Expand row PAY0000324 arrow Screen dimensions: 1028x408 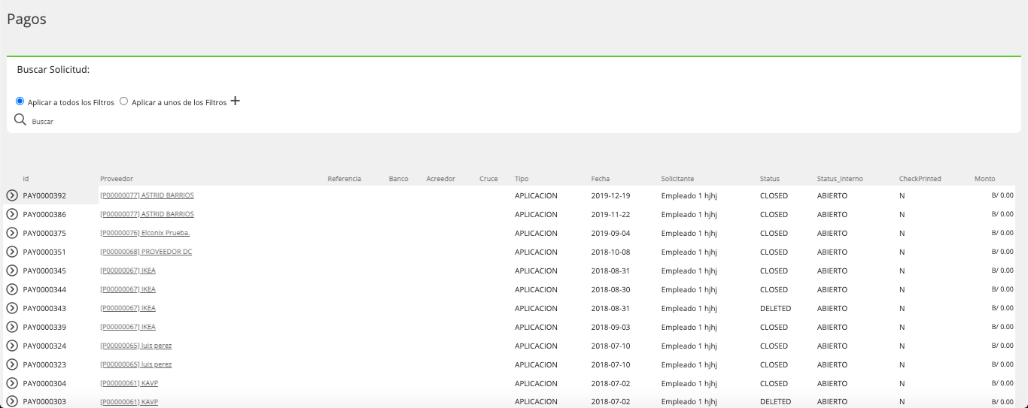click(12, 346)
